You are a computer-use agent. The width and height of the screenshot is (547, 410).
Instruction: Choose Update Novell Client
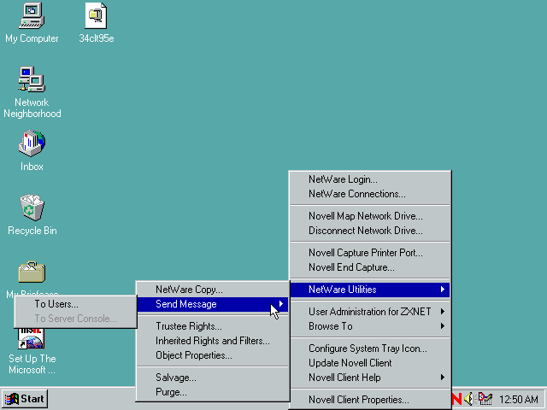(x=370, y=363)
